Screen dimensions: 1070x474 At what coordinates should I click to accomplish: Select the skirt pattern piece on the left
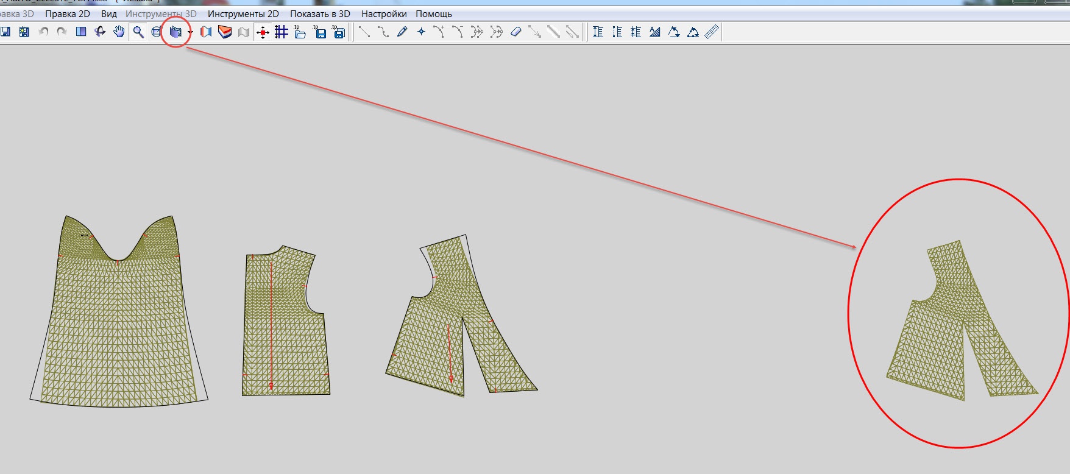[x=118, y=329]
